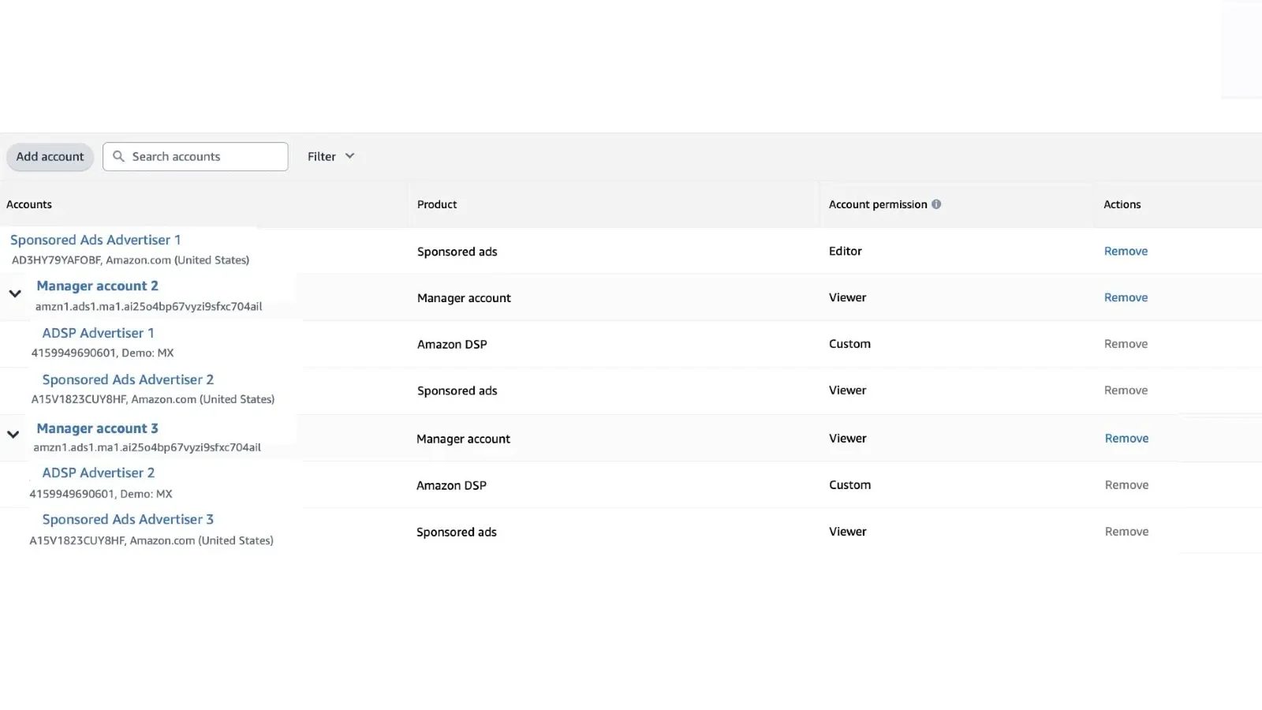Open ADSP Advertiser 1

tap(98, 333)
